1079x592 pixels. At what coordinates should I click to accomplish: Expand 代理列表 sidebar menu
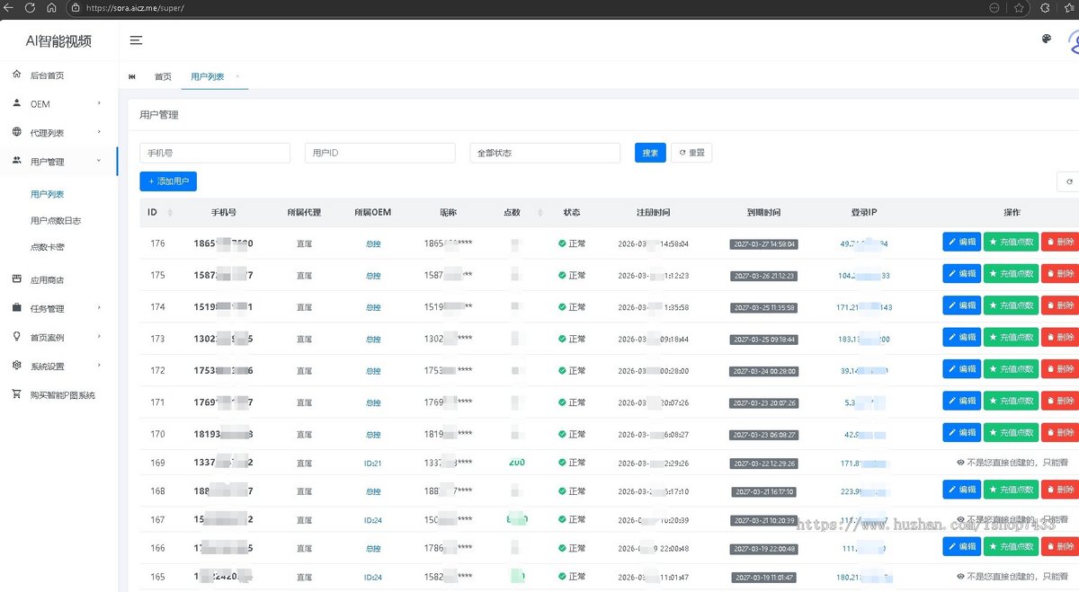click(x=58, y=133)
